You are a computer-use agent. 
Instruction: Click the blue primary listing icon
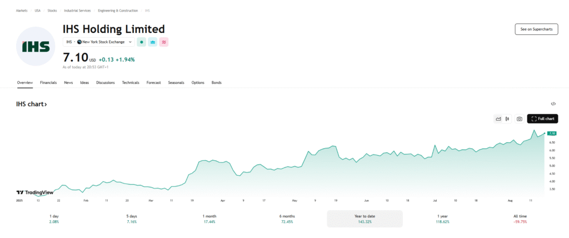point(152,42)
